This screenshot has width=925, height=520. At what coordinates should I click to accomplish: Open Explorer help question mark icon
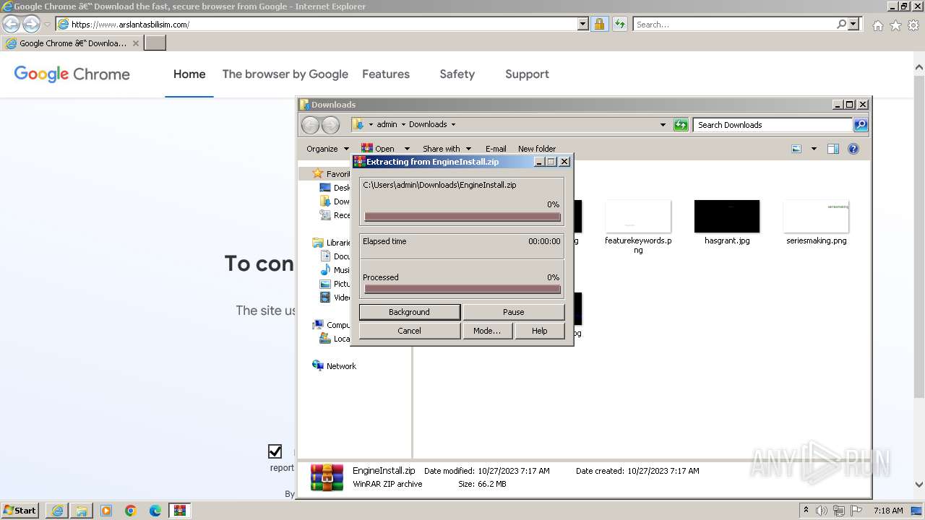click(853, 149)
